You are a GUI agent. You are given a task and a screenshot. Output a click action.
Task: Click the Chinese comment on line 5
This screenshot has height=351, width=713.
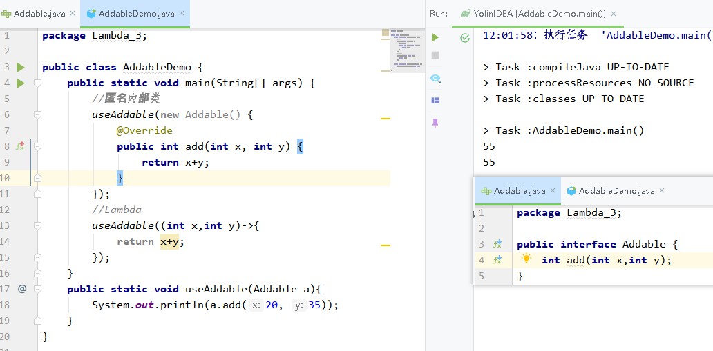pos(125,99)
